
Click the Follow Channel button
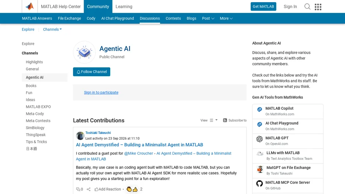[91, 72]
